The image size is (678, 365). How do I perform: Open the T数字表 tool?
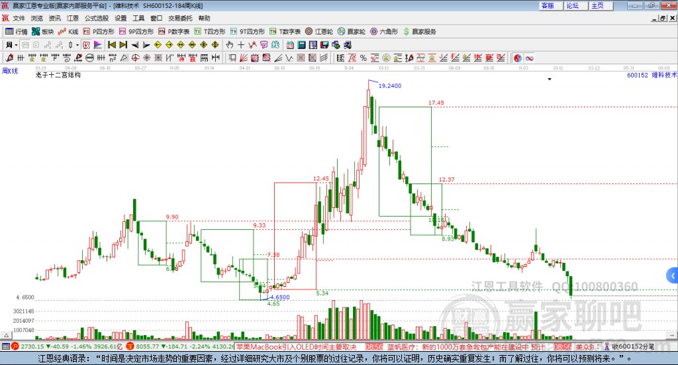click(285, 32)
